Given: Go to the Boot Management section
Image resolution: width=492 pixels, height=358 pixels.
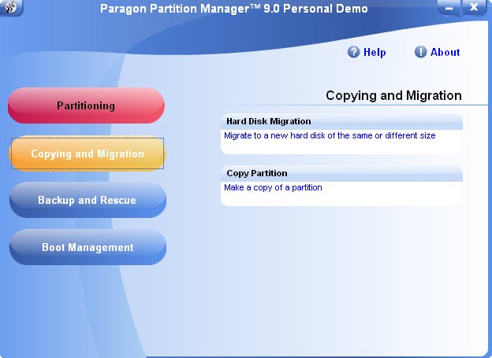Looking at the screenshot, I should (87, 248).
